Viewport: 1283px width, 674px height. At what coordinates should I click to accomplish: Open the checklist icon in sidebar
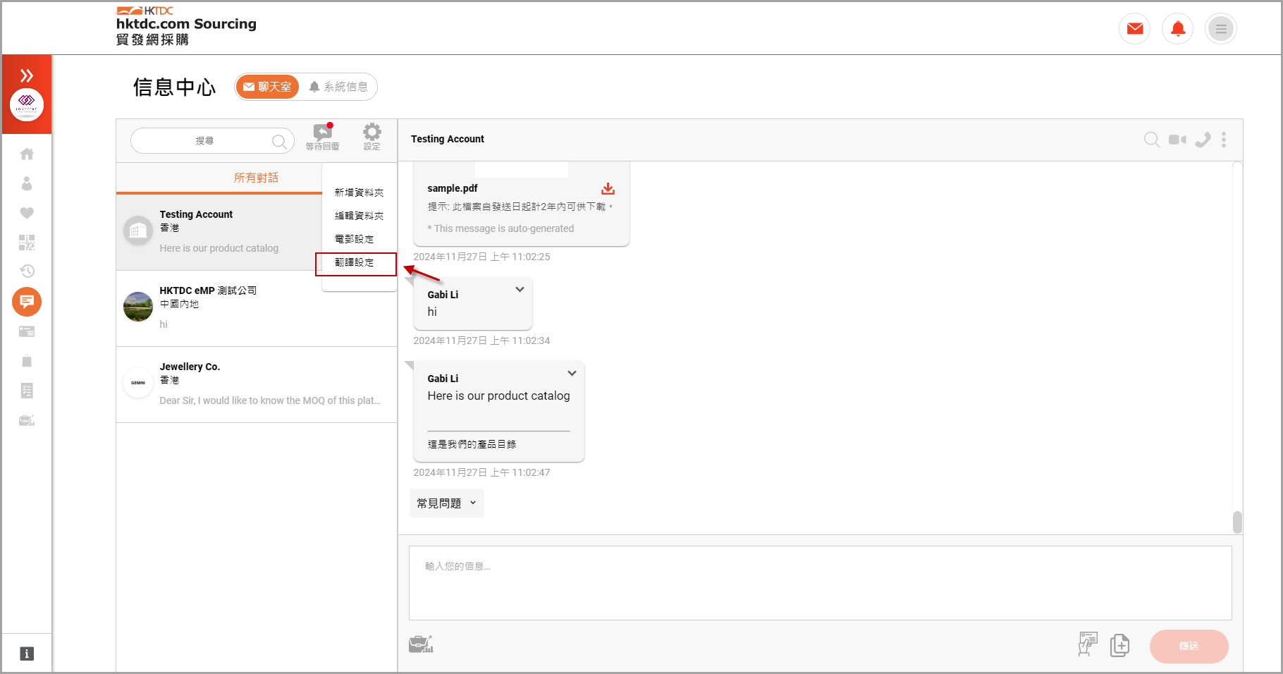pyautogui.click(x=27, y=391)
